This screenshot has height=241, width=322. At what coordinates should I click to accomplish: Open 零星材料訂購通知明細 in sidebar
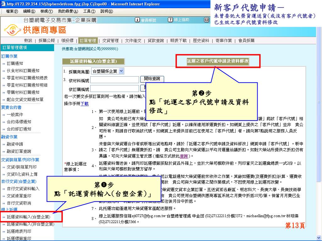27,85
